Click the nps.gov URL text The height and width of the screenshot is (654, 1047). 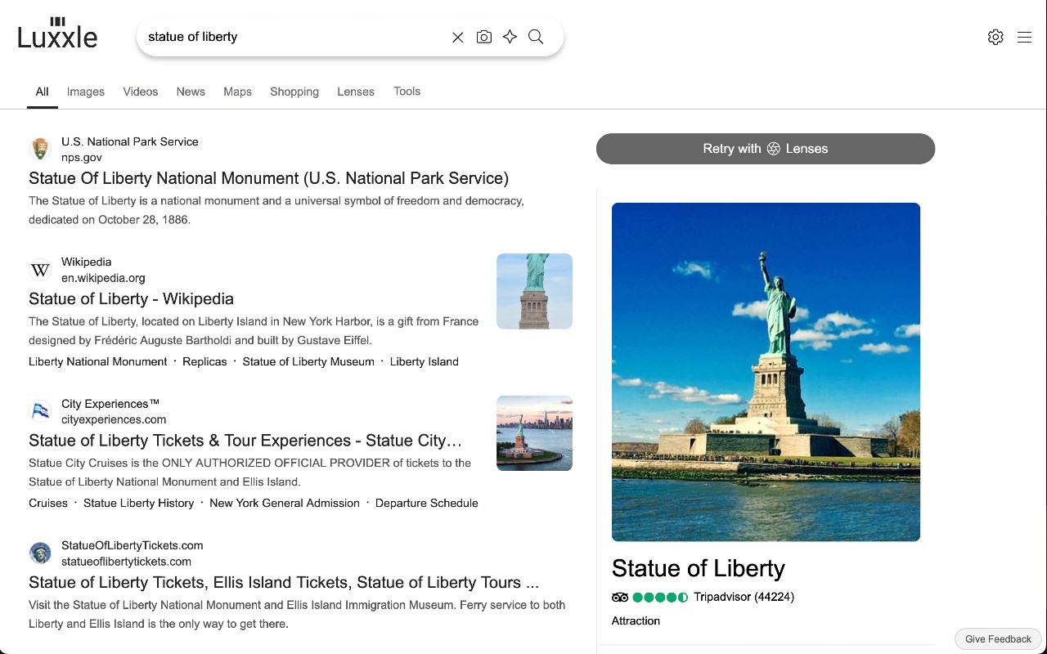82,157
